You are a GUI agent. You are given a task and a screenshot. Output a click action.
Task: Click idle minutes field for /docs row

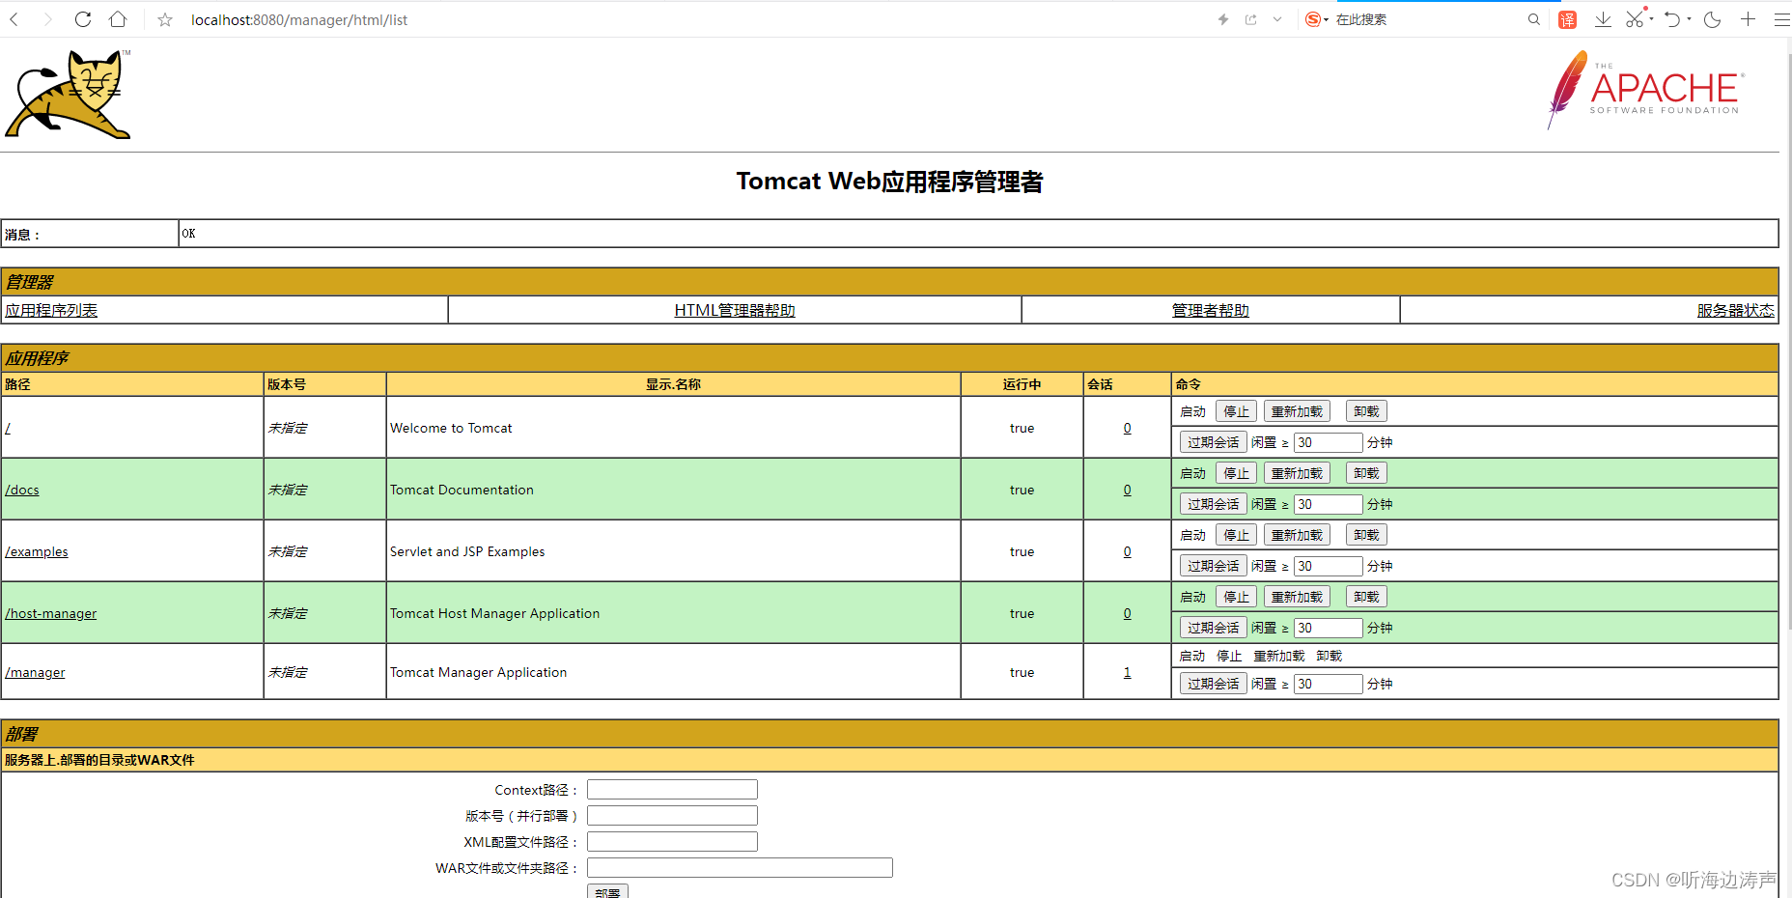(1329, 504)
